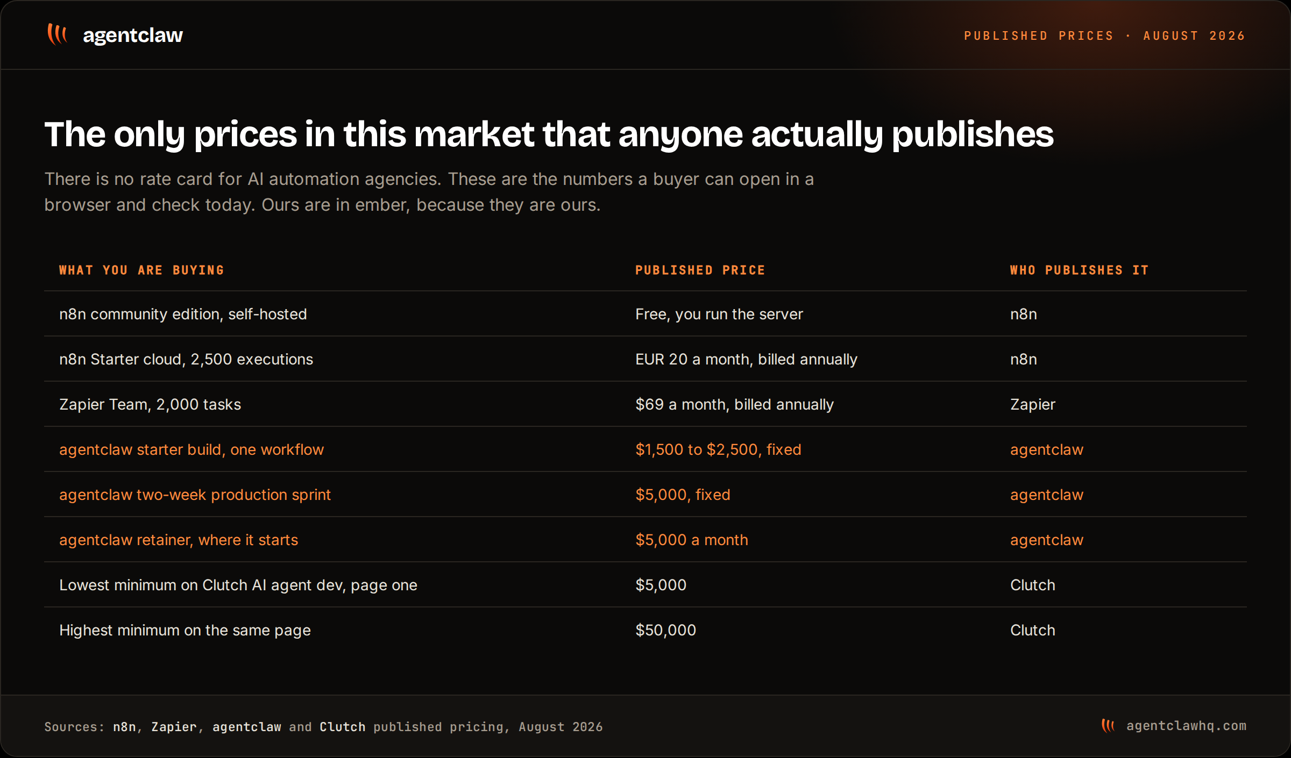Click 'published pricing, August 2026' footer text

pyautogui.click(x=488, y=727)
